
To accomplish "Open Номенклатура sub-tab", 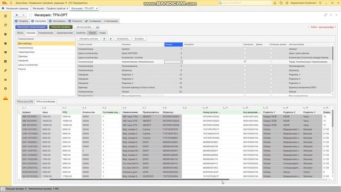I will (x=46, y=33).
